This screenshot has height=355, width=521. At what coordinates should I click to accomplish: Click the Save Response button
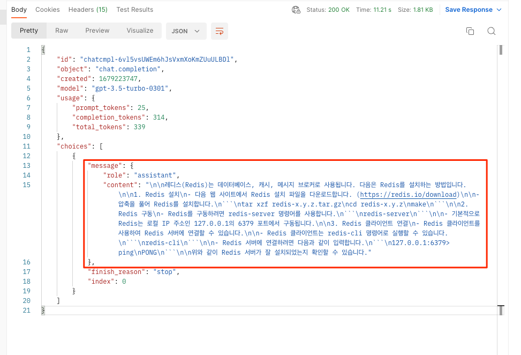point(469,10)
